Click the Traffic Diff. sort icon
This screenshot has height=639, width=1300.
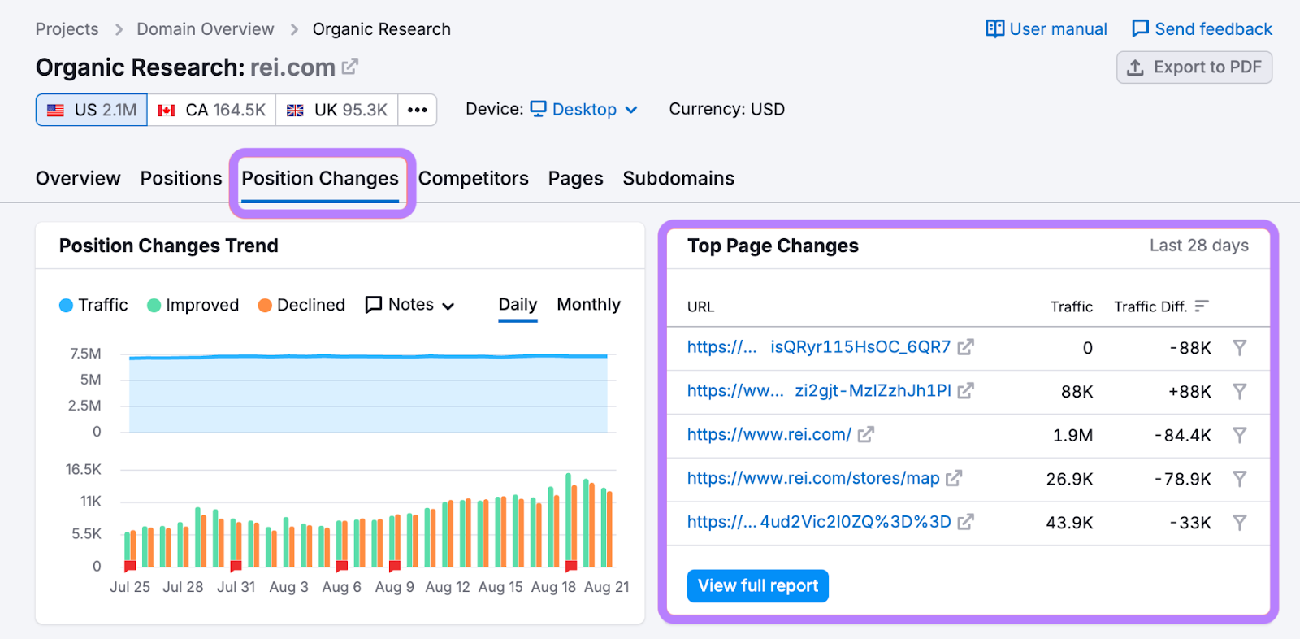1202,306
